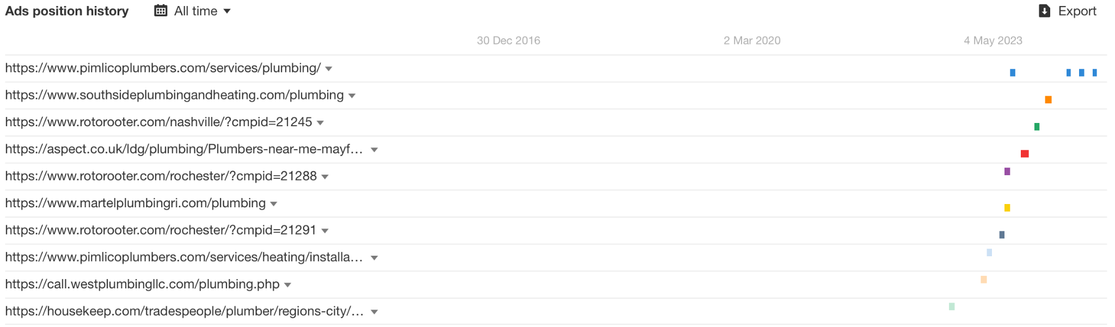
Task: Click the red marker on aspect.co.uk row
Action: (1025, 153)
